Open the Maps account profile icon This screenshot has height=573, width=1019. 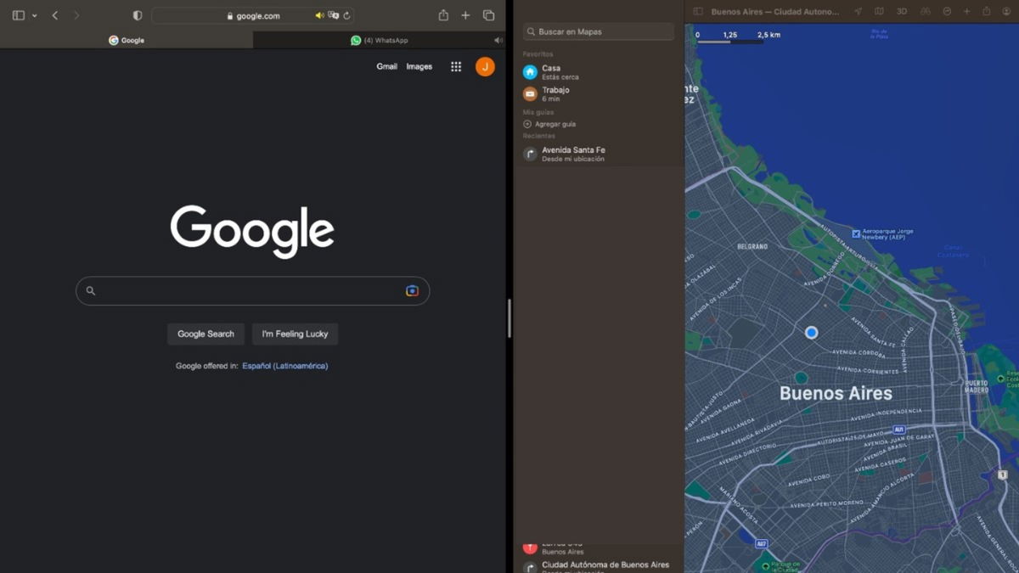[1006, 12]
